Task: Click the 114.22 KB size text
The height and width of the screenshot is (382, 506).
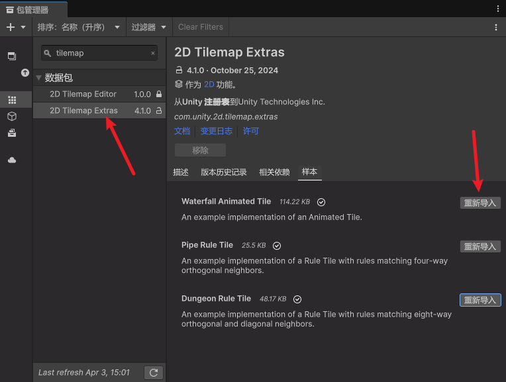Action: click(x=295, y=202)
